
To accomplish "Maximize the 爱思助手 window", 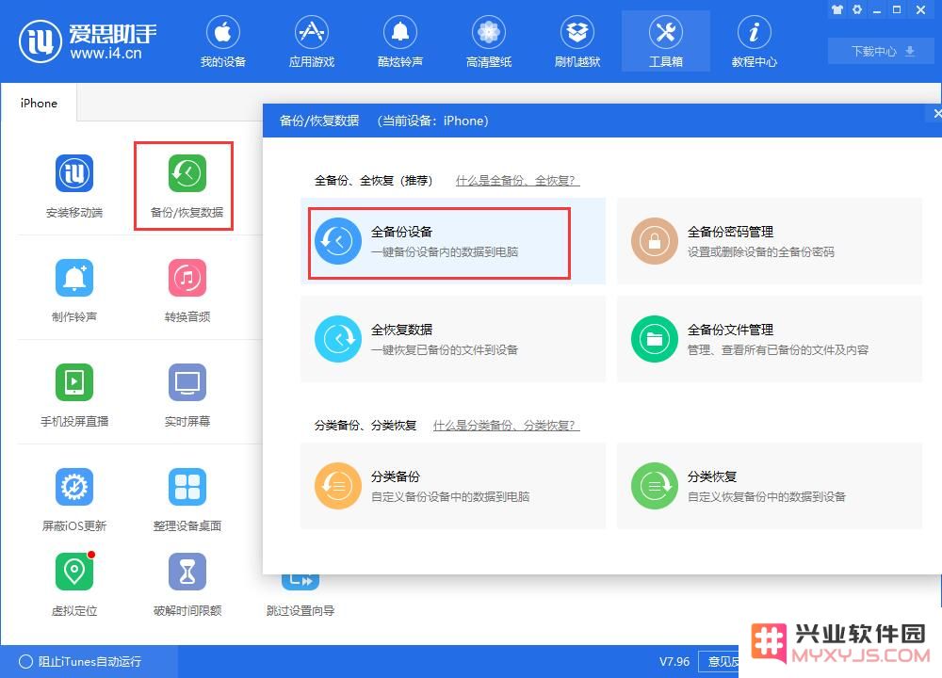I will pyautogui.click(x=897, y=9).
